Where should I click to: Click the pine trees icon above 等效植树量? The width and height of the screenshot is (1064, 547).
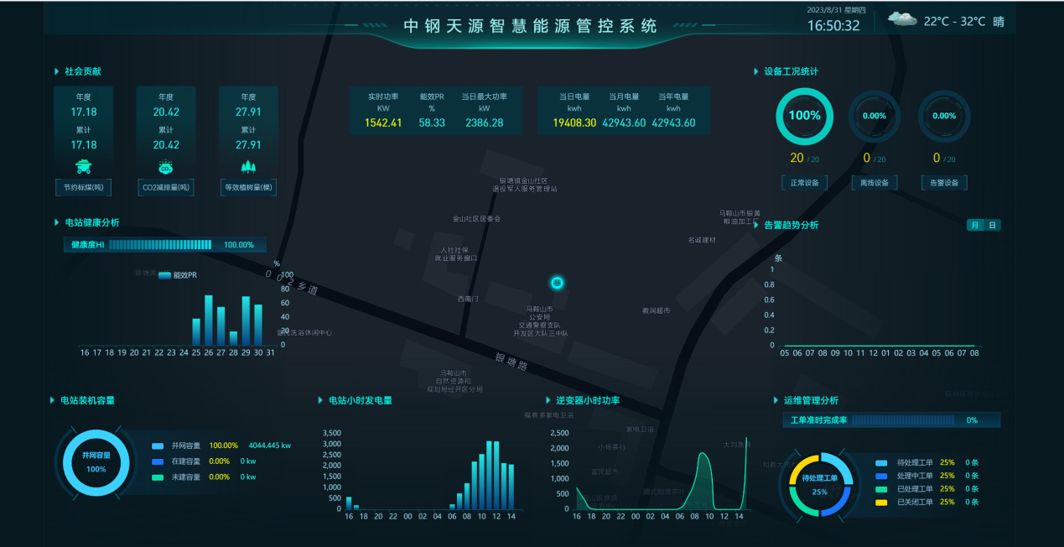(248, 166)
